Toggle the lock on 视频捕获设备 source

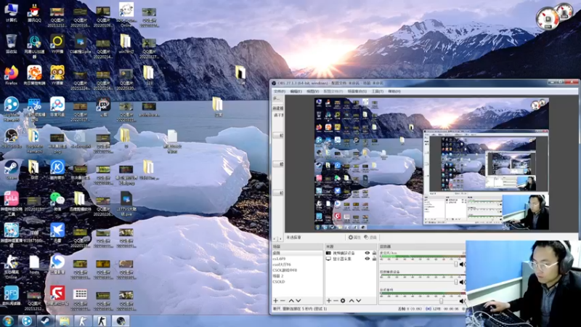point(374,253)
